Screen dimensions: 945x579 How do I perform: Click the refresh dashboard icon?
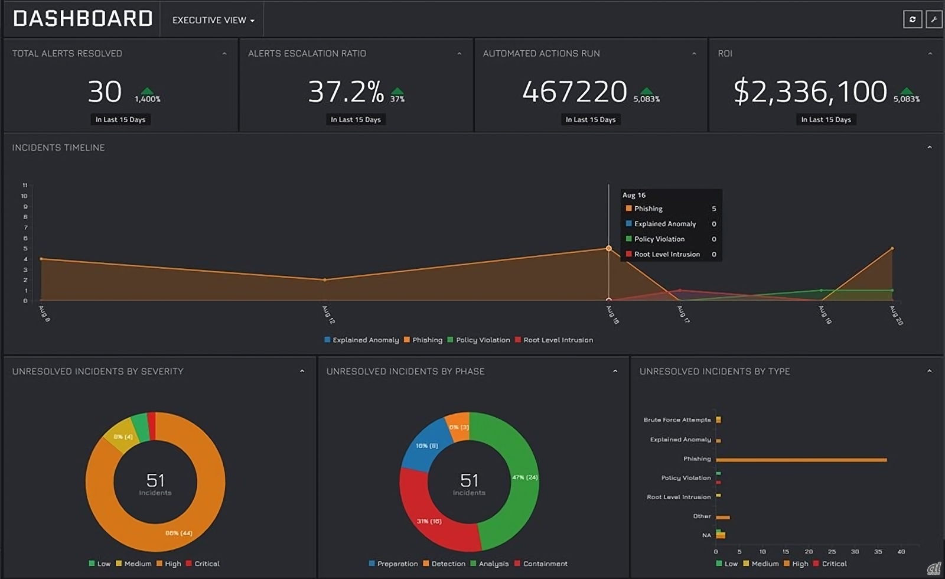(912, 19)
